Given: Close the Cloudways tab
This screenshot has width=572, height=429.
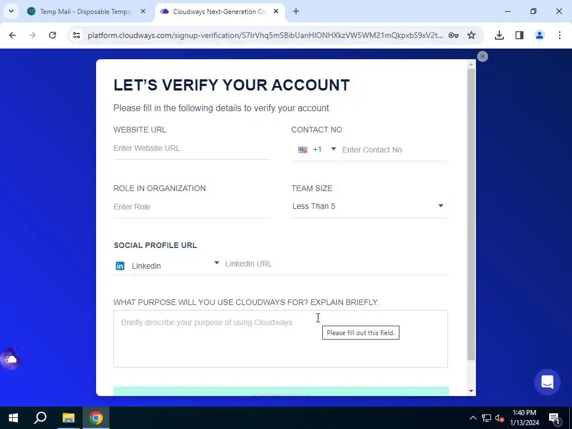Looking at the screenshot, I should pyautogui.click(x=276, y=12).
